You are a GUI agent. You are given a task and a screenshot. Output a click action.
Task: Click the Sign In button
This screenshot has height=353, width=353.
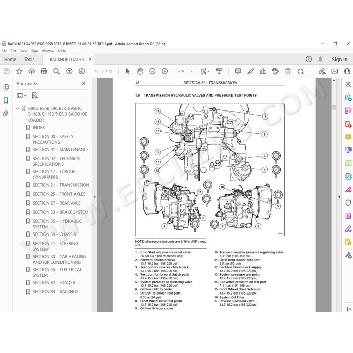point(339,59)
